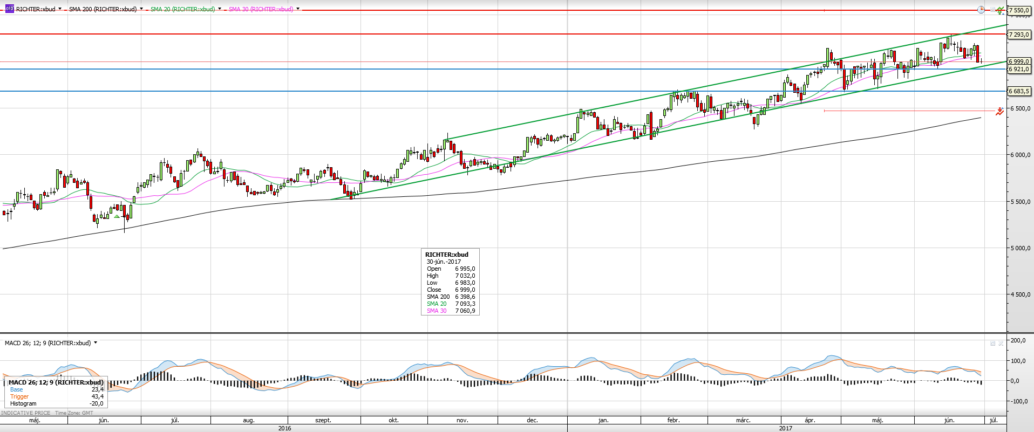Select the 6 683,5 support price label
Screen dimensions: 1034x432
pos(1019,91)
